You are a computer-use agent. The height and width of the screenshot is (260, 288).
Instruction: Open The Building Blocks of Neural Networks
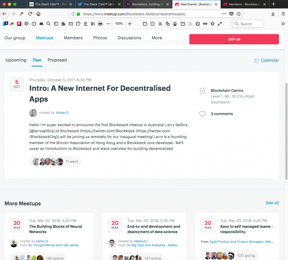pos(56,229)
